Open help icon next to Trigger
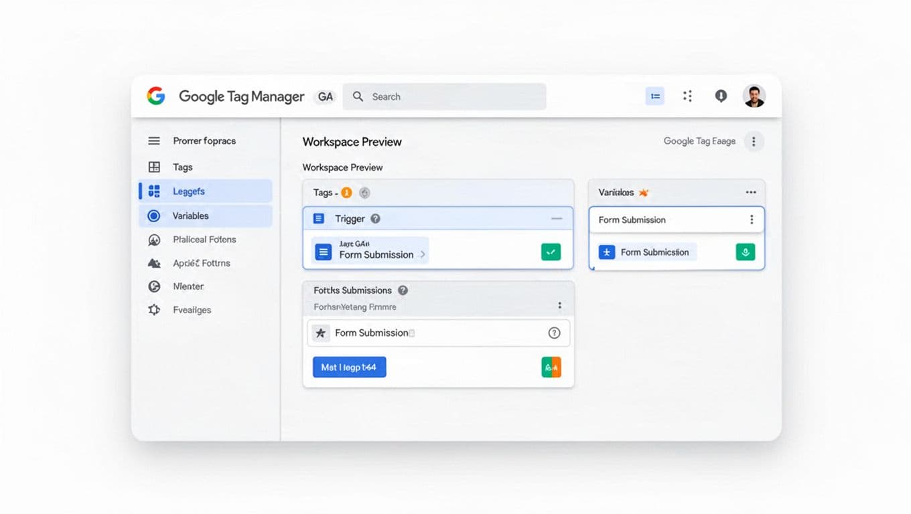 click(x=376, y=219)
